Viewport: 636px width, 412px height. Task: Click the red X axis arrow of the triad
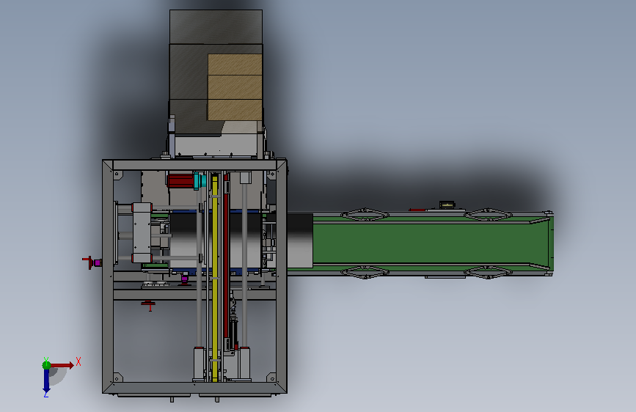click(x=62, y=365)
